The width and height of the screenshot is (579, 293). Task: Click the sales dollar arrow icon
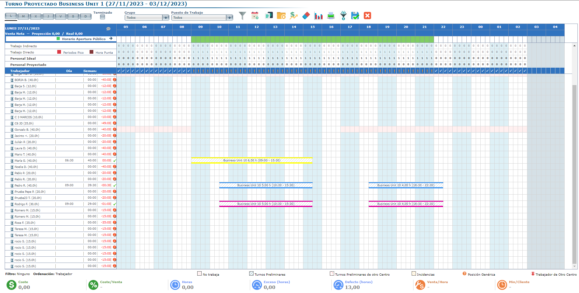[293, 16]
